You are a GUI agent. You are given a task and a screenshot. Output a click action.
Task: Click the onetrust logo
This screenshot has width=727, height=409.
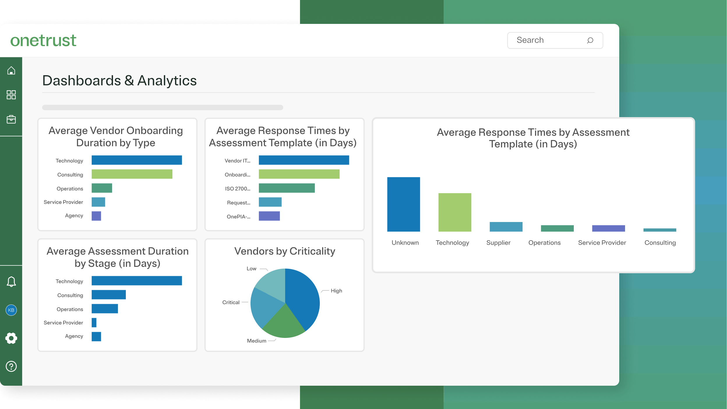[43, 40]
